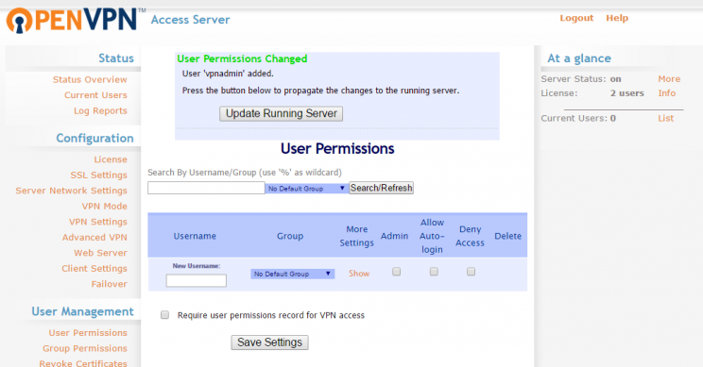Go to Client Settings

pos(94,269)
